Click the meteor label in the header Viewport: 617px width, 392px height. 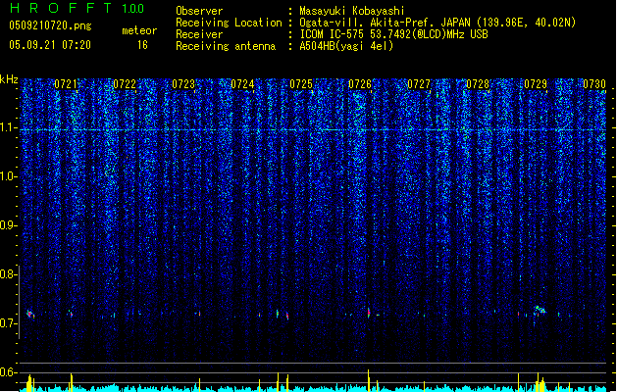pos(139,30)
